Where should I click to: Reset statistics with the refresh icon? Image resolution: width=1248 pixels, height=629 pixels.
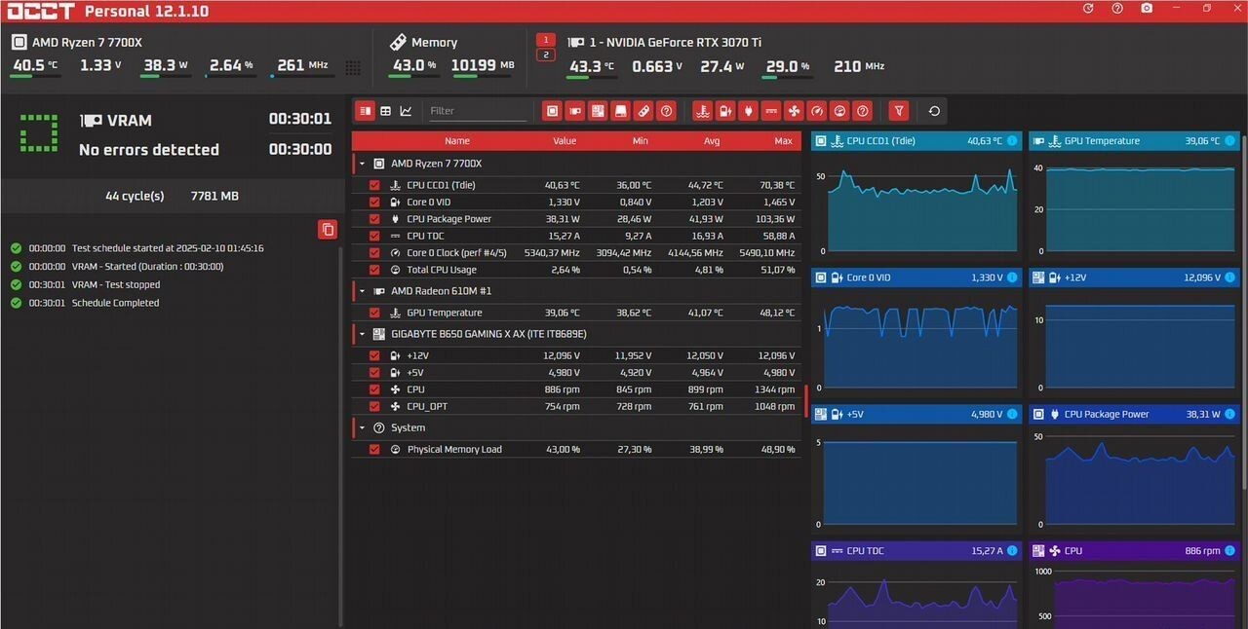coord(934,111)
